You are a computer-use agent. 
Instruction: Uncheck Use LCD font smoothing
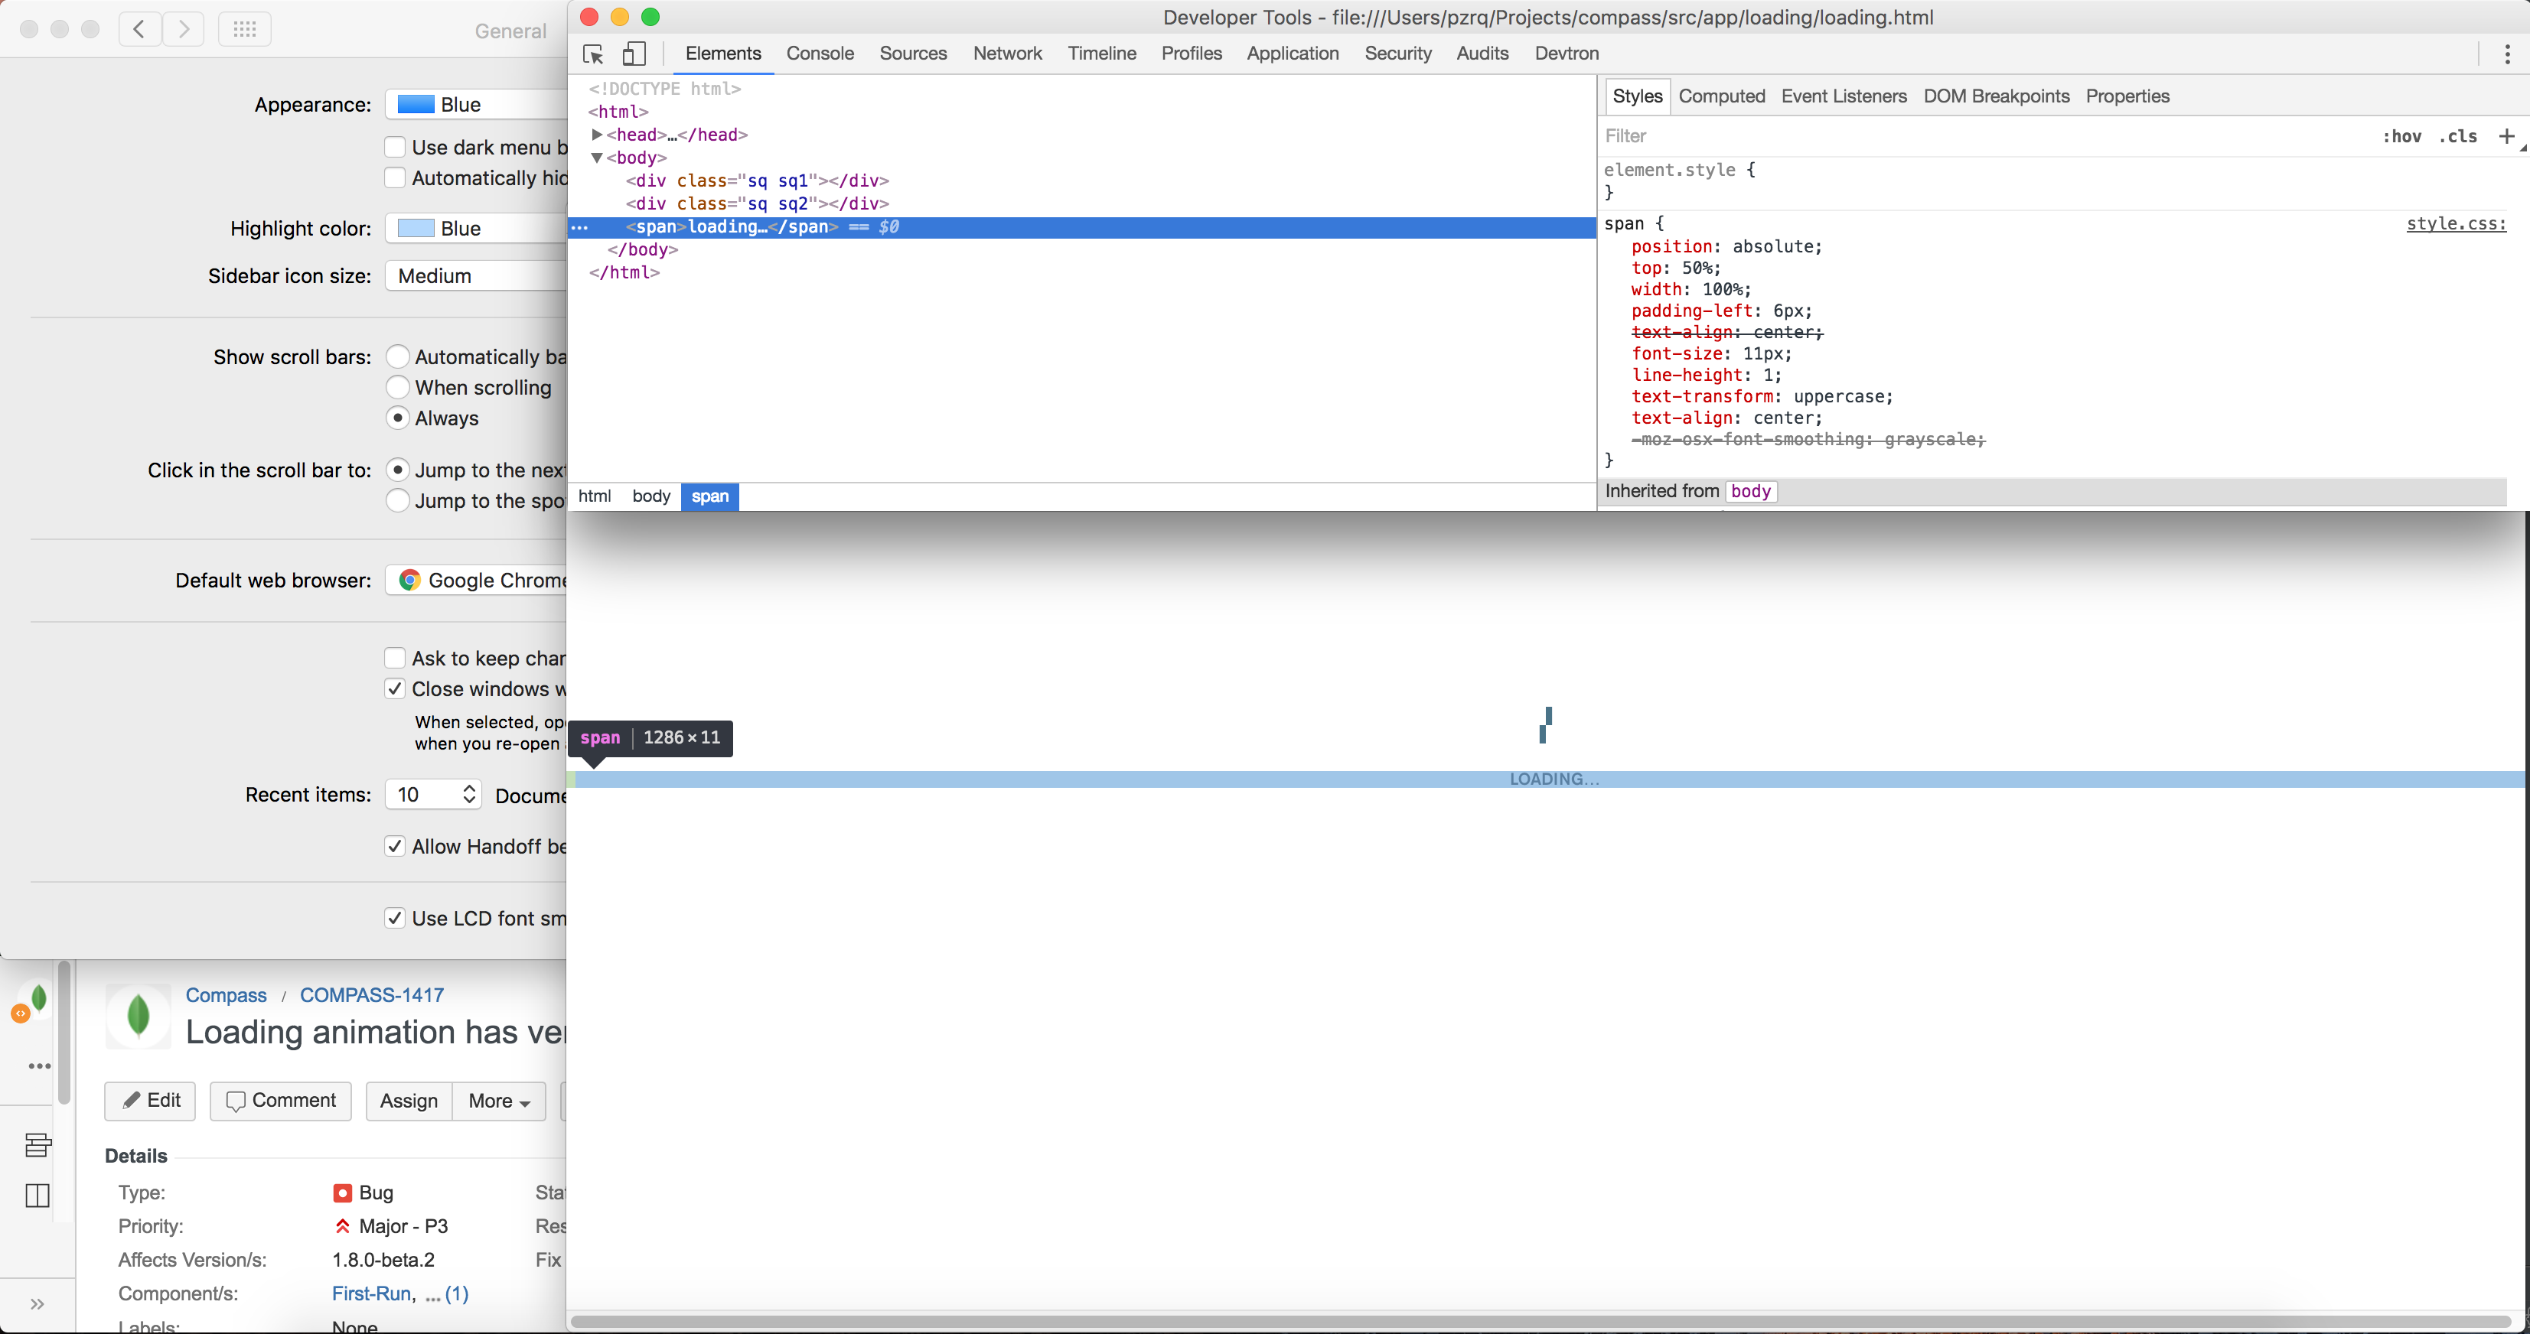tap(395, 918)
